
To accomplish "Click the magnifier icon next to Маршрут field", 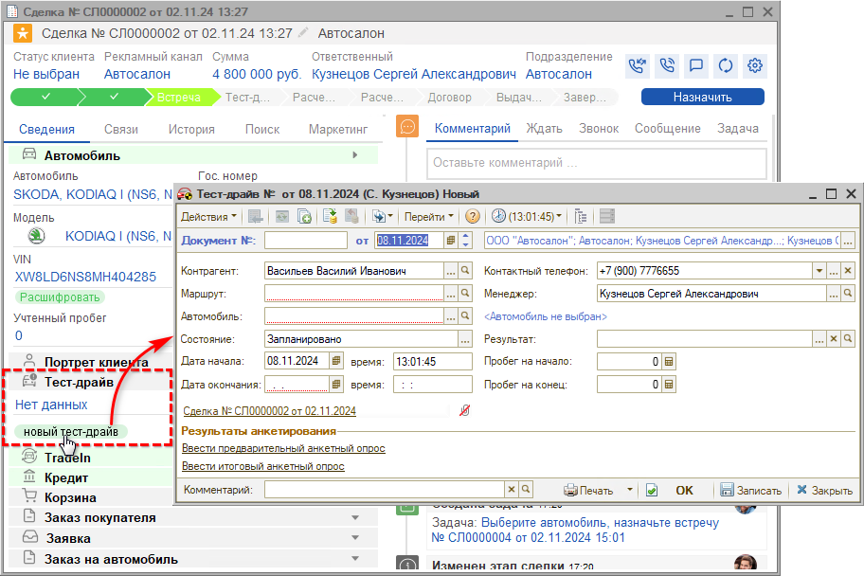I will pos(465,294).
